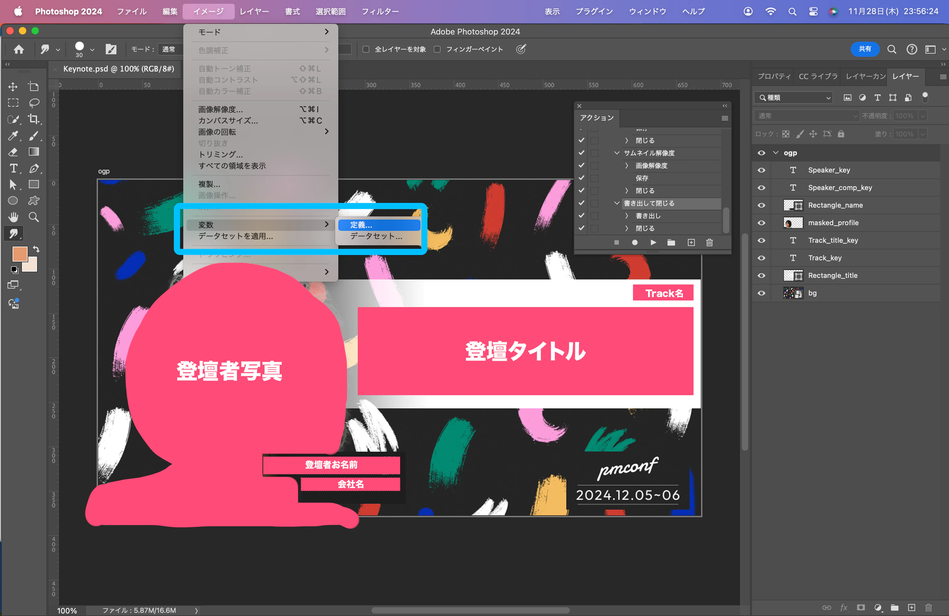
Task: Select the Pen tool
Action: tap(34, 168)
